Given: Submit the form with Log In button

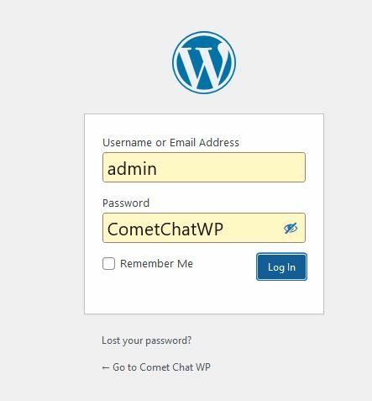Looking at the screenshot, I should click(281, 266).
